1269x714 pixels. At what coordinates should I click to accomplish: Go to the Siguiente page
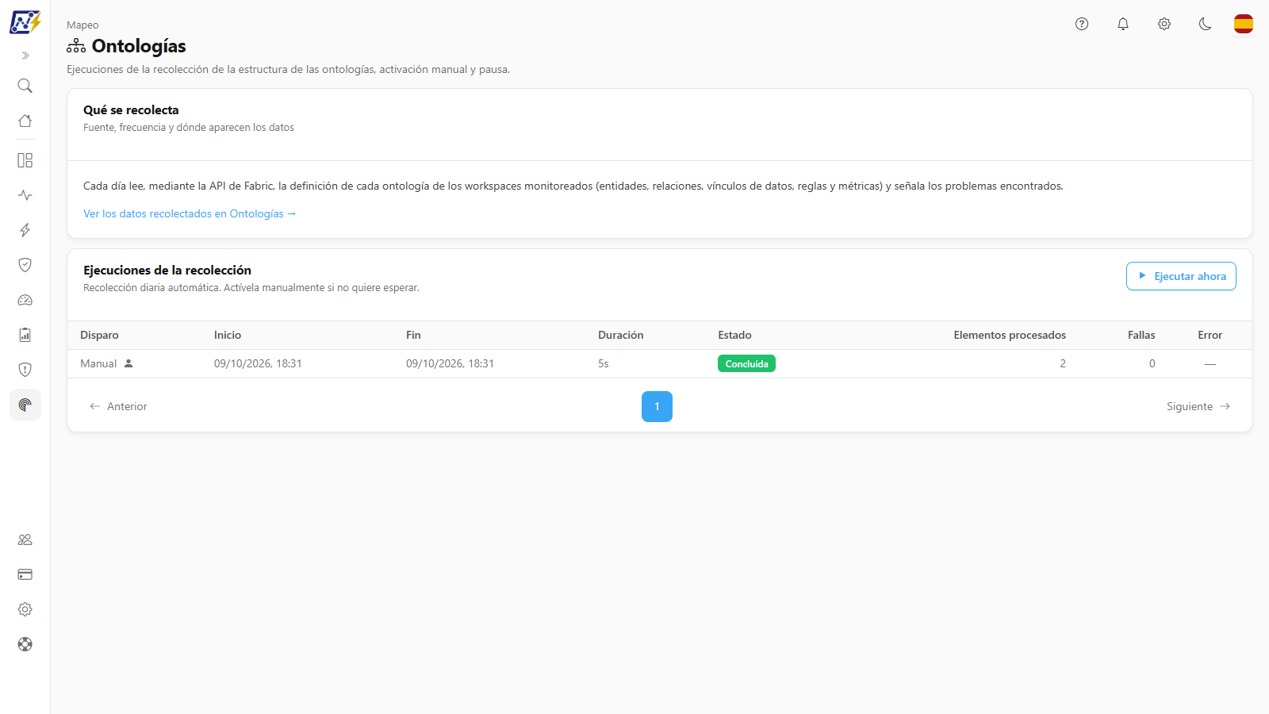pos(1198,406)
